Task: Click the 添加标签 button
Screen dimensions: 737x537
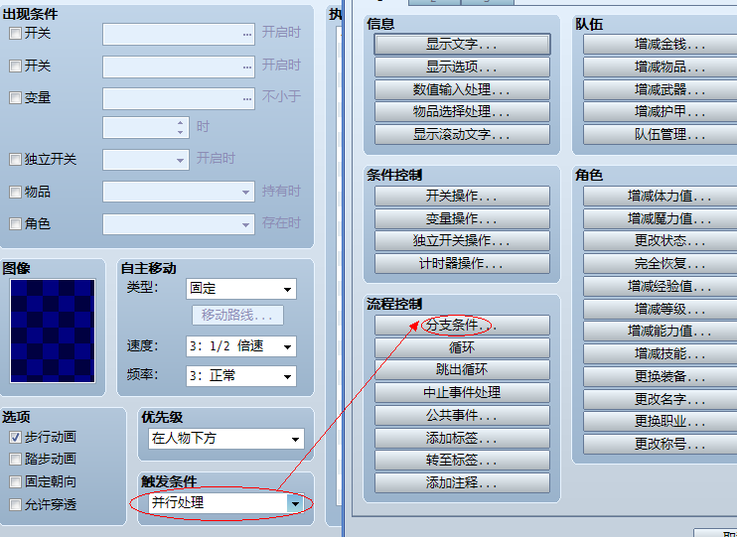Action: click(x=462, y=438)
